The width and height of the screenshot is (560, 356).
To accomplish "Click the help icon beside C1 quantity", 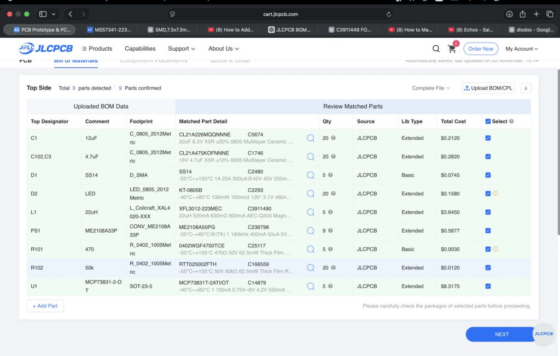I will point(333,138).
